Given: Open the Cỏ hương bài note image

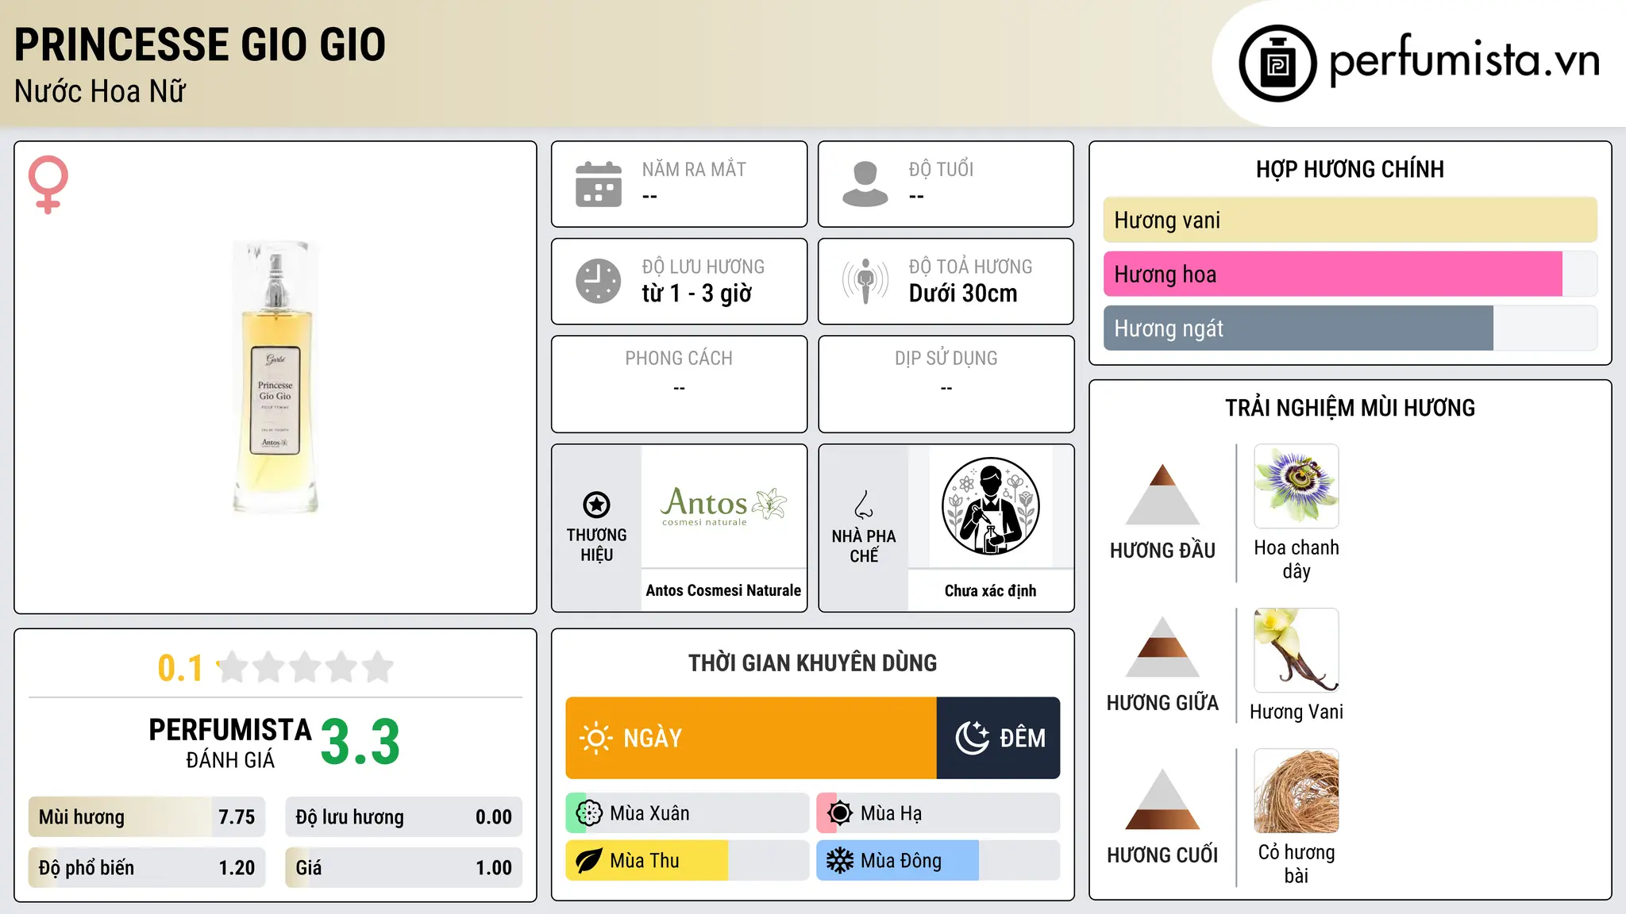Looking at the screenshot, I should (x=1297, y=791).
